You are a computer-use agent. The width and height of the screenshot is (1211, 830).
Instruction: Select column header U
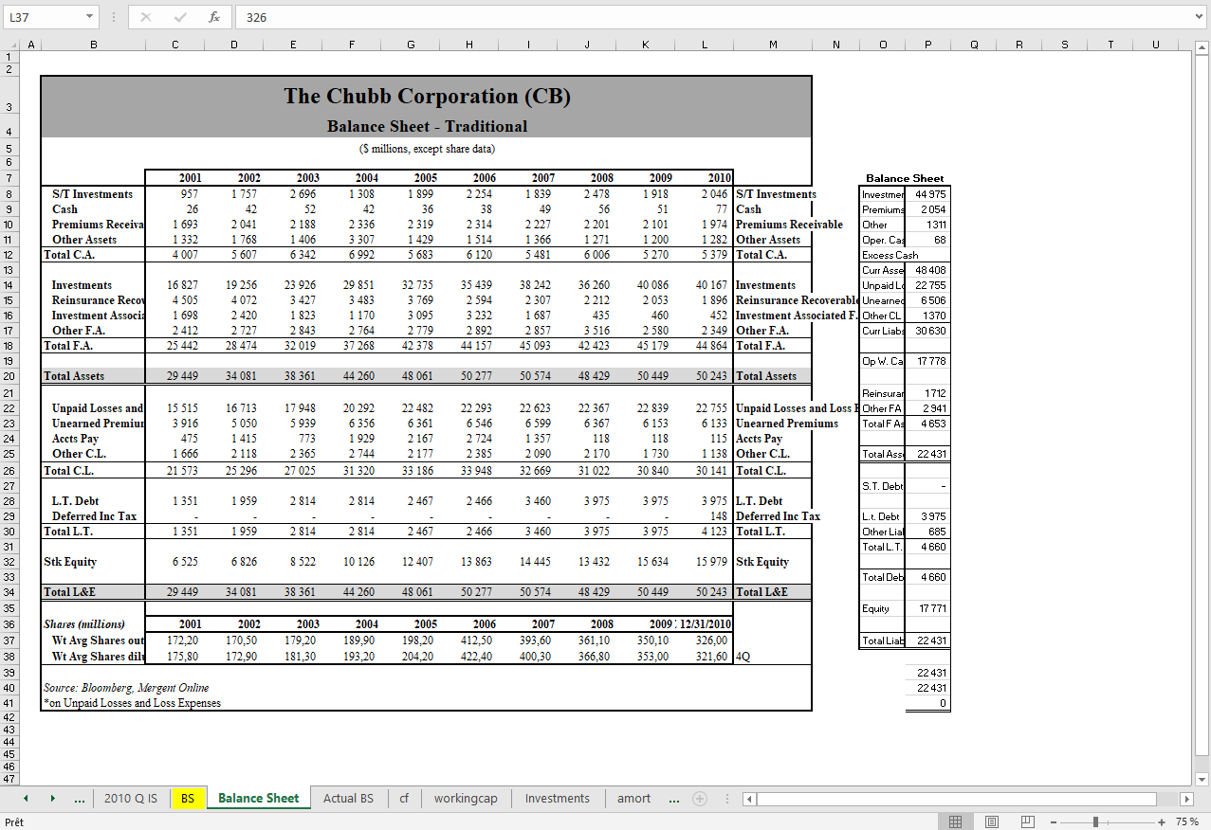coord(1156,45)
